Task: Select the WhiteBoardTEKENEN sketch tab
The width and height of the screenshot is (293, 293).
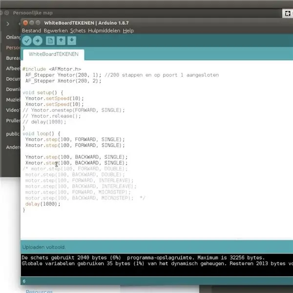Action: pyautogui.click(x=54, y=54)
